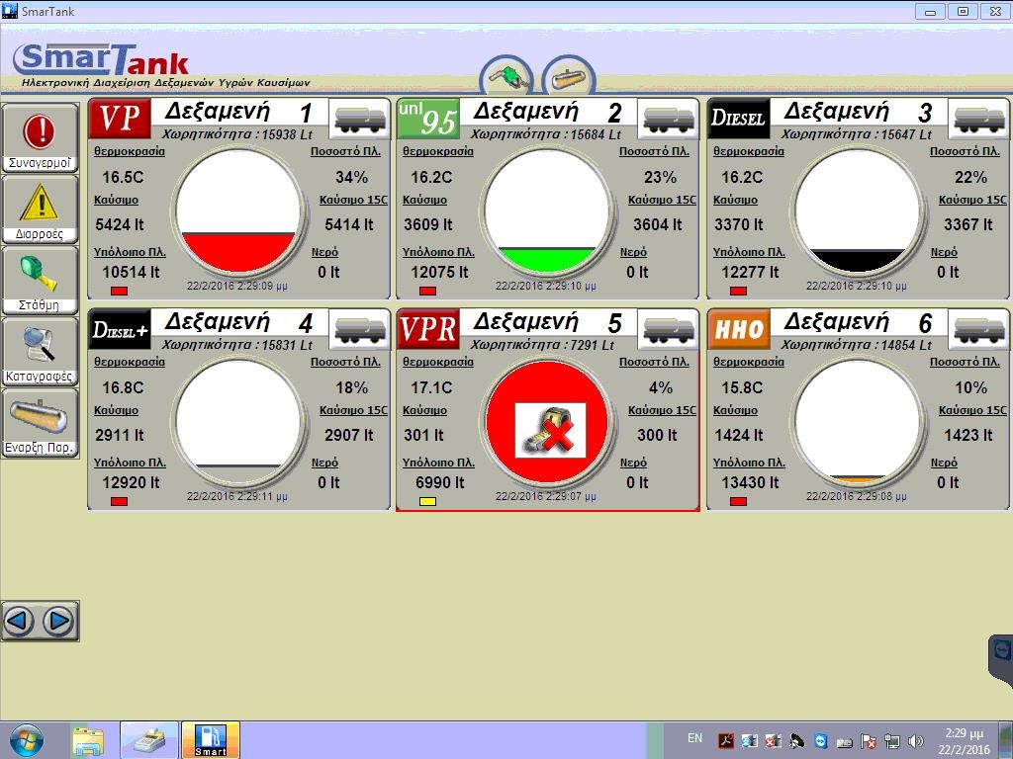Click the system clock 2:29 μμ
This screenshot has height=759, width=1013.
[x=964, y=733]
